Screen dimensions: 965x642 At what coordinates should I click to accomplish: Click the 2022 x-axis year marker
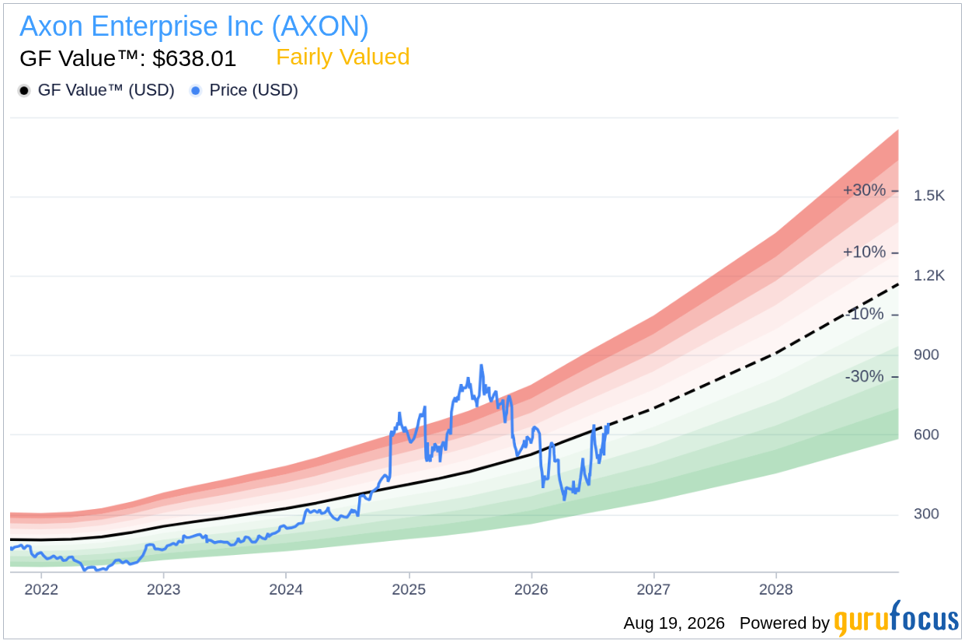tap(41, 589)
